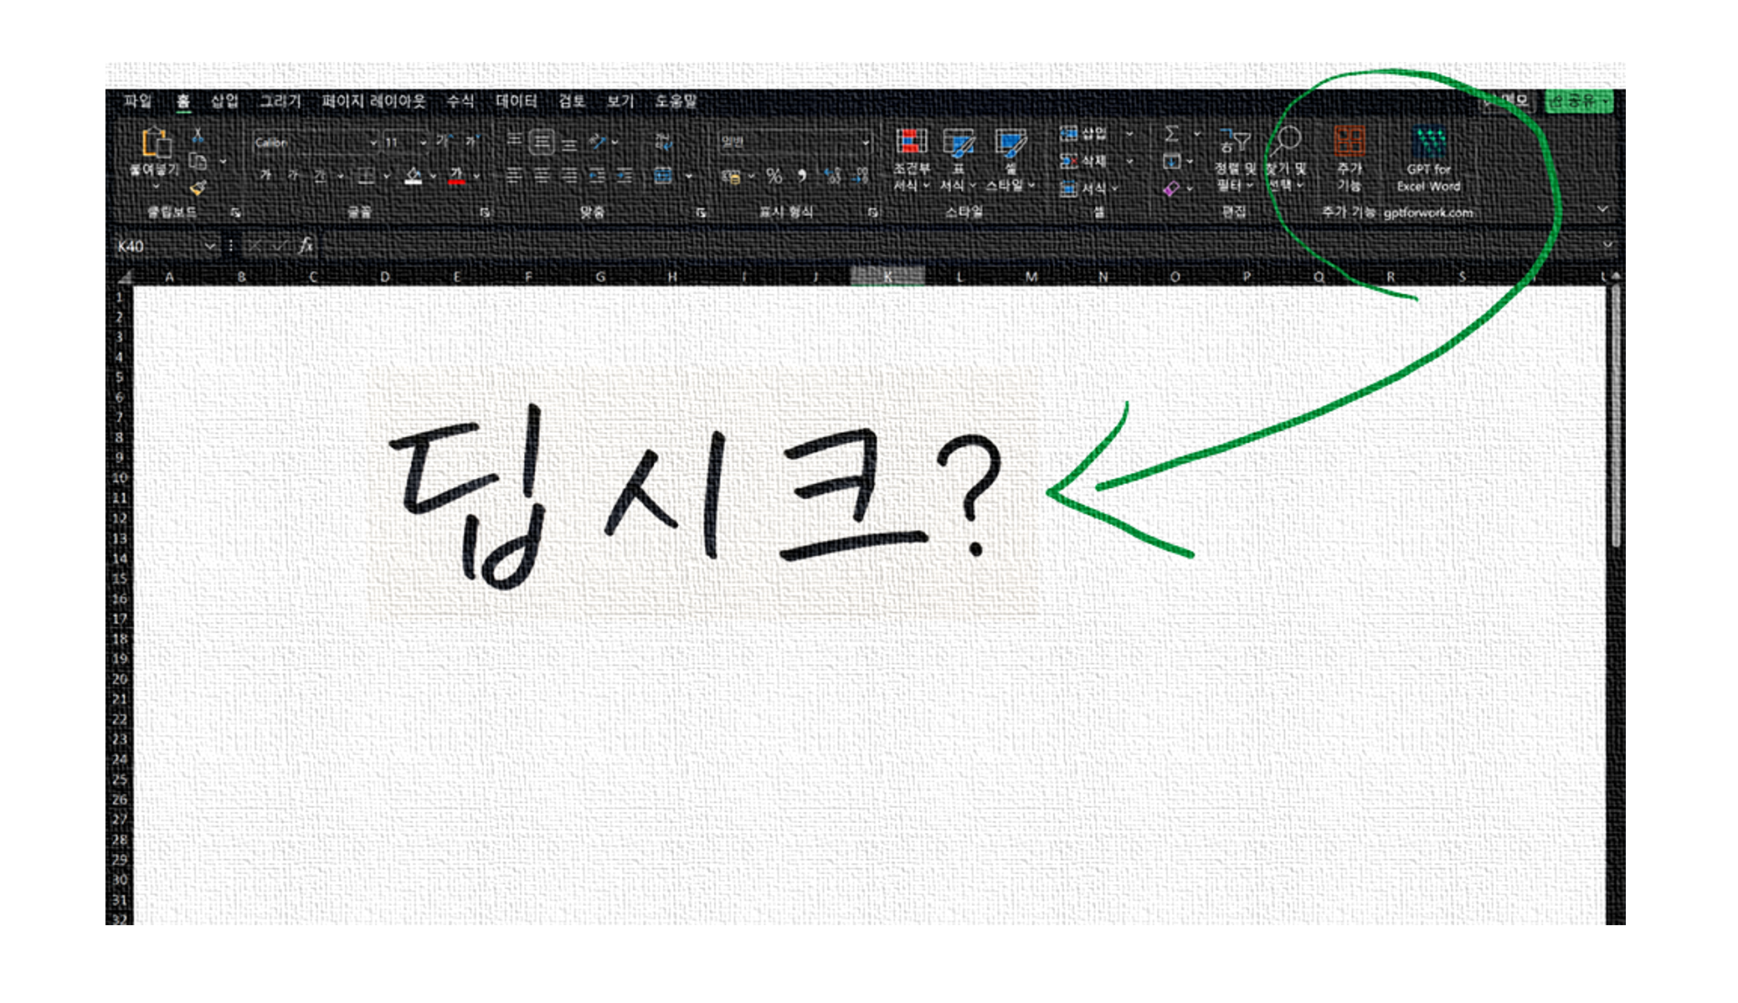Toggle Bold (가) formatting

(265, 176)
